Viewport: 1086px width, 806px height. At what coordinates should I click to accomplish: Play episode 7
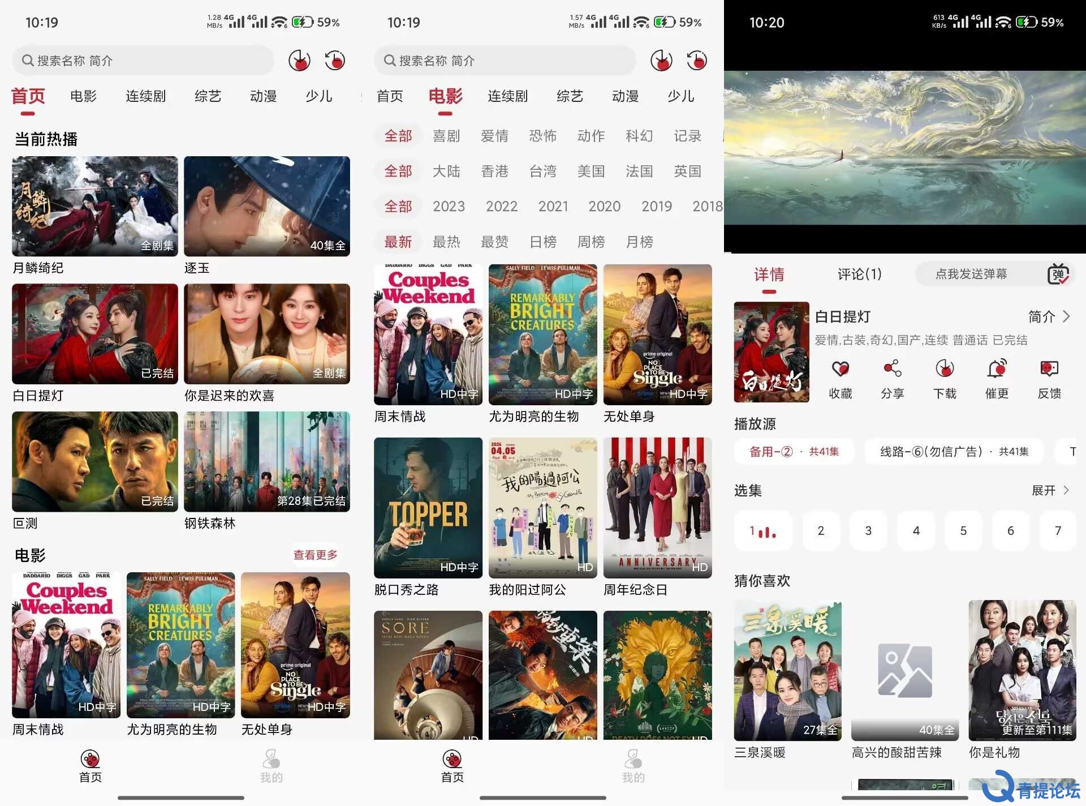(x=1058, y=531)
